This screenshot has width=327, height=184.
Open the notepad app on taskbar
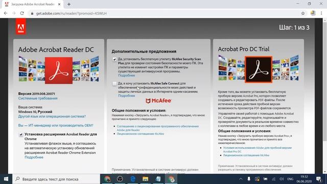[158, 179]
